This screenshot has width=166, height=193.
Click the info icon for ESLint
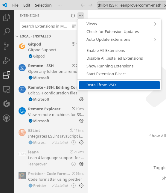(74, 142)
